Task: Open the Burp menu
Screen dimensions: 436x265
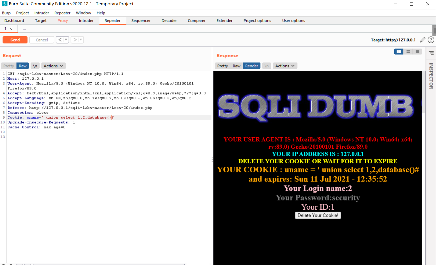Action: [6, 13]
